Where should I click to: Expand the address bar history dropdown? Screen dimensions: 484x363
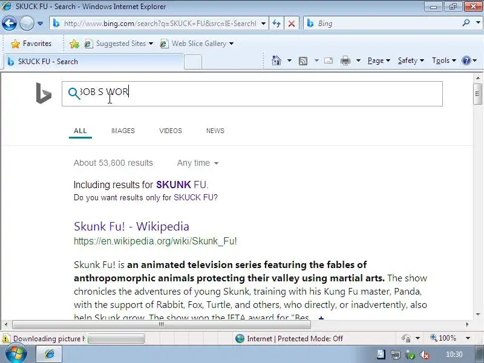tap(263, 24)
